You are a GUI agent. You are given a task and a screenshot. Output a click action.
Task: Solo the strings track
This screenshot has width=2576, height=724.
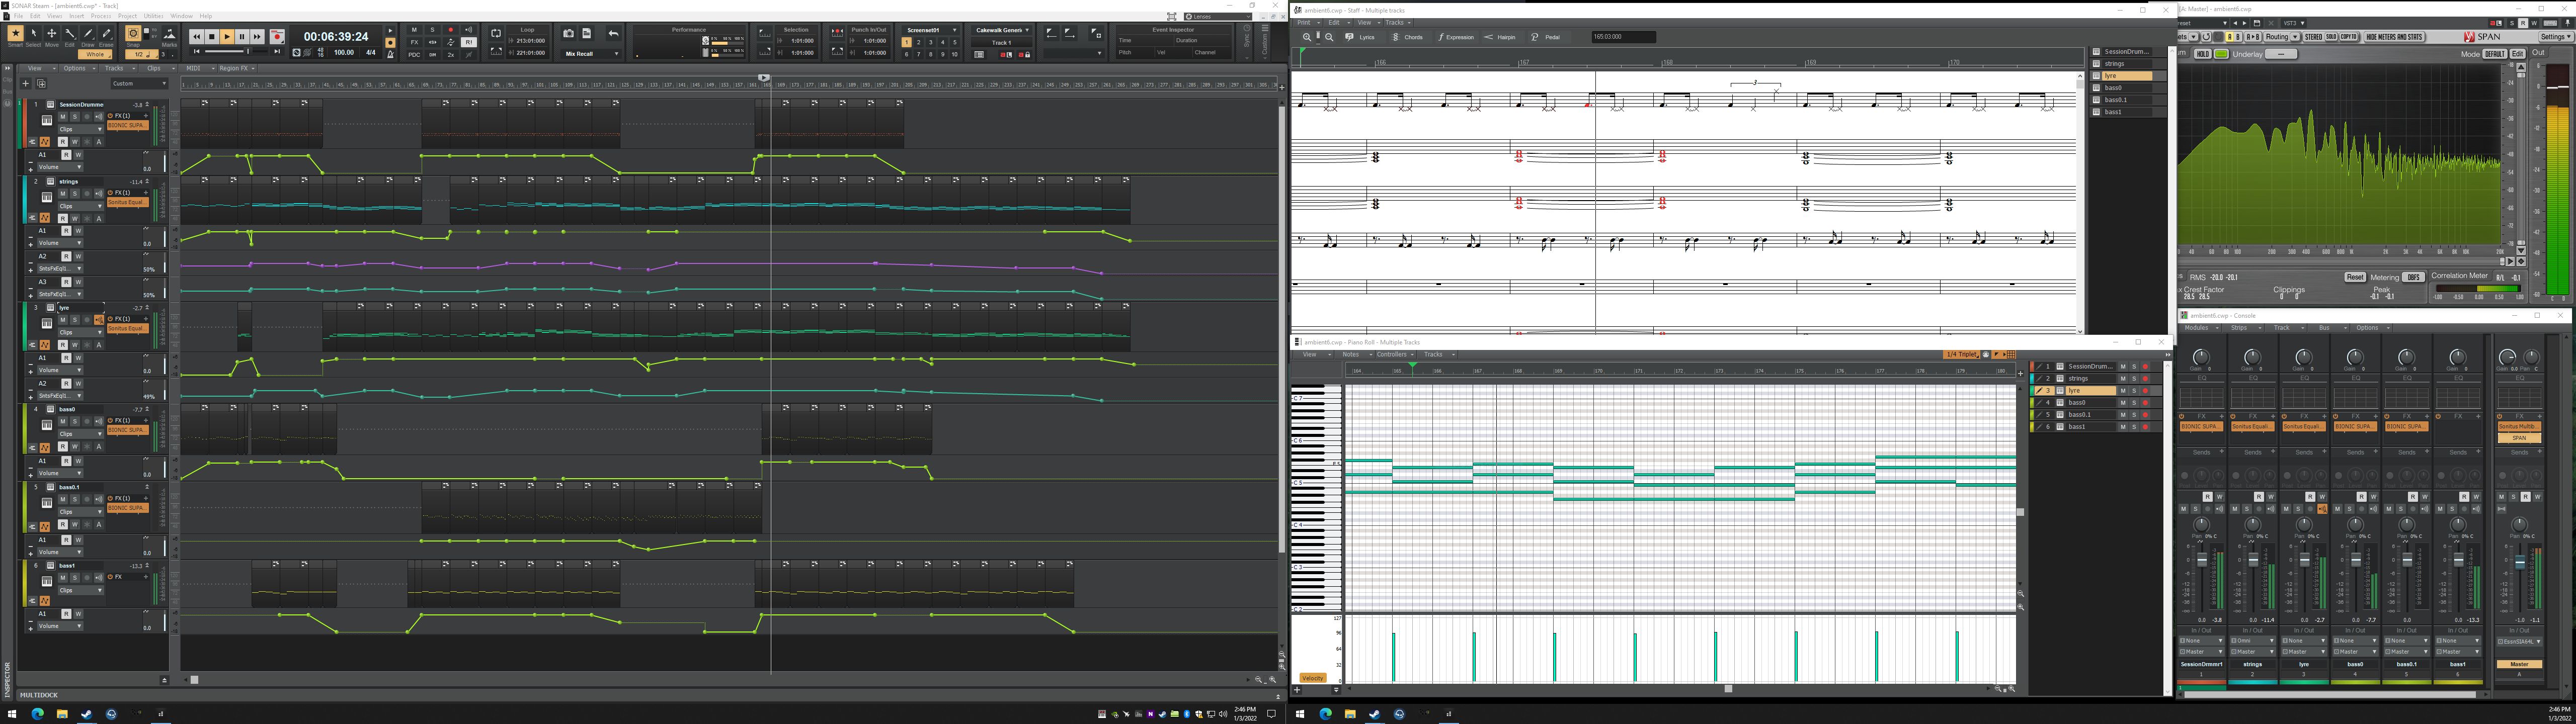pos(74,194)
